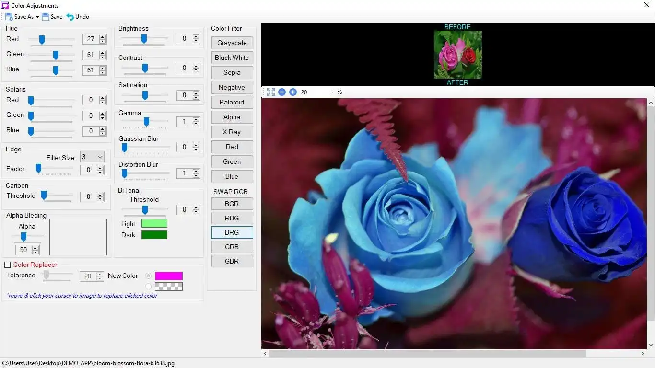Select the transparent New Color radio button

click(x=148, y=287)
